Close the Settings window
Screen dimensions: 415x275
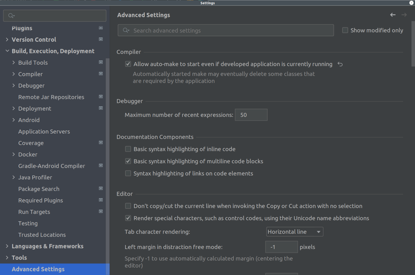coord(412,3)
